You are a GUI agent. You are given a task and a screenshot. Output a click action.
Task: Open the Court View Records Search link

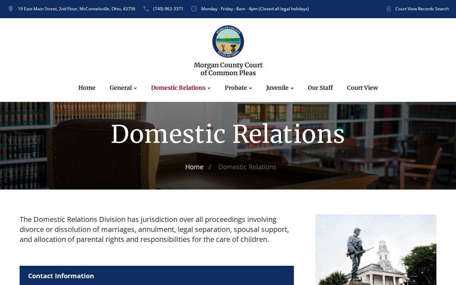(x=422, y=9)
